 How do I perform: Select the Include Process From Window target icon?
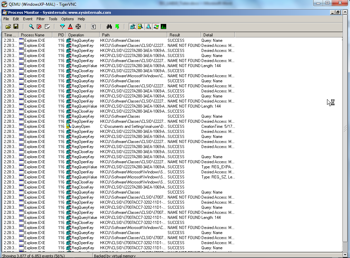coord(78,27)
